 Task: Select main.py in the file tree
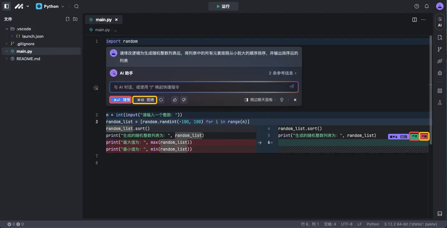41,51
